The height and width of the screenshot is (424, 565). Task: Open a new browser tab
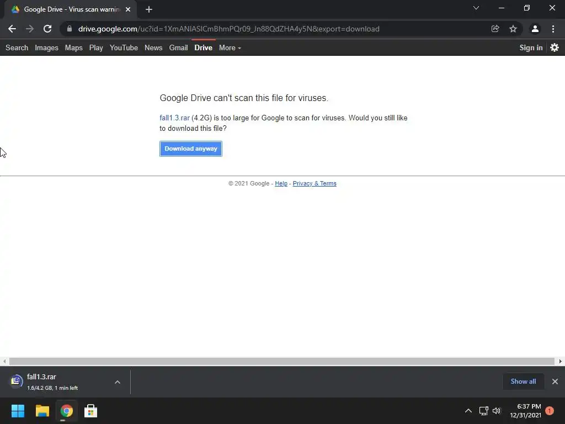[x=149, y=9]
